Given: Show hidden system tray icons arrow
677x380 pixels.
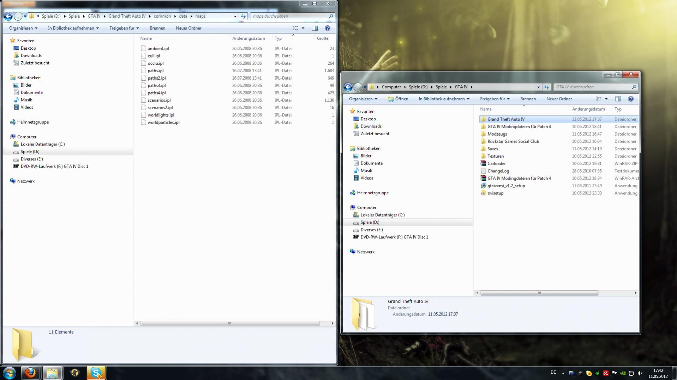Looking at the screenshot, I should (563, 373).
